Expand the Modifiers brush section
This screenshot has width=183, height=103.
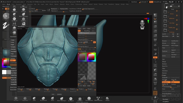click(x=13, y=68)
